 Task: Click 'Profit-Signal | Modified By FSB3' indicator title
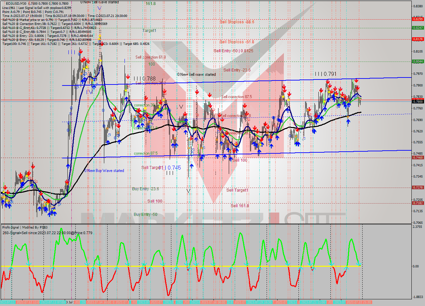pyautogui.click(x=25, y=228)
